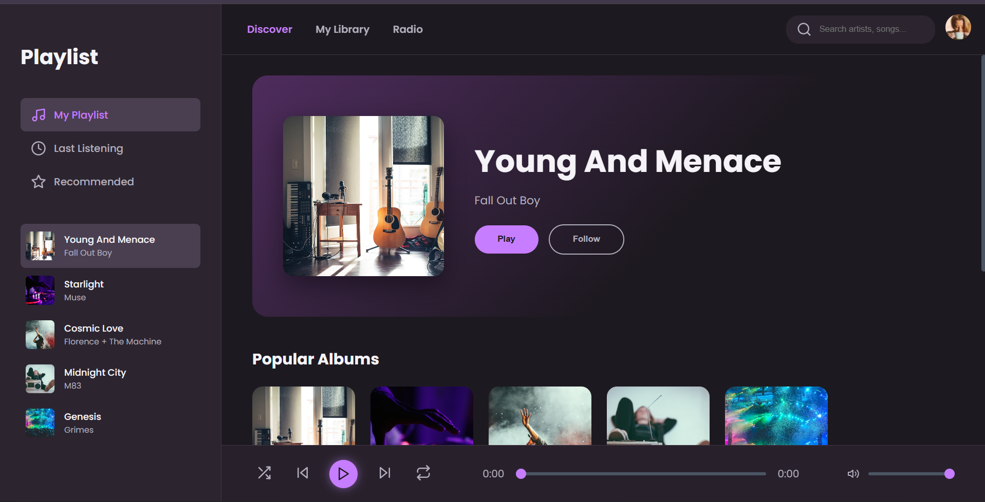
Task: Switch to My Library tab
Action: click(342, 29)
